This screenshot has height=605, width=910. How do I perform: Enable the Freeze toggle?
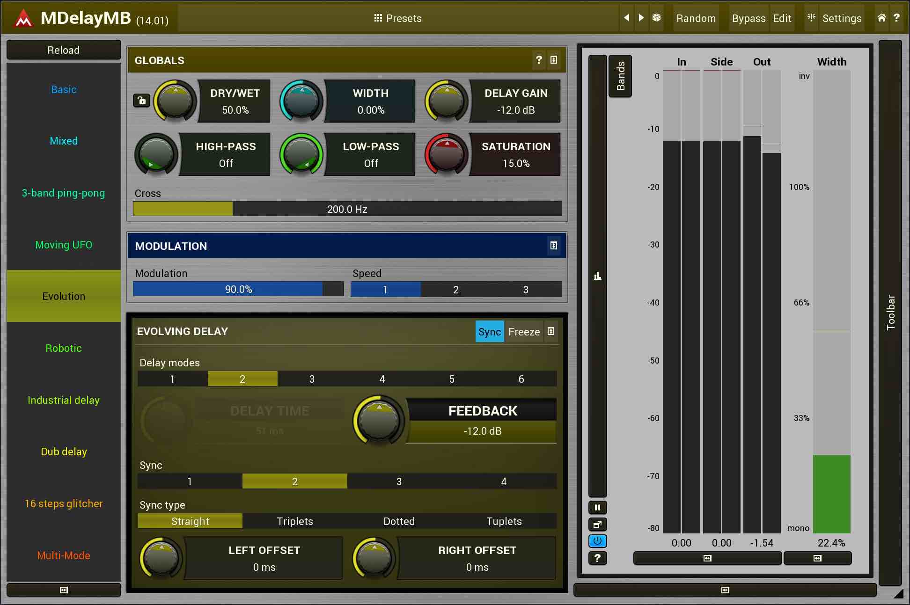pos(524,332)
